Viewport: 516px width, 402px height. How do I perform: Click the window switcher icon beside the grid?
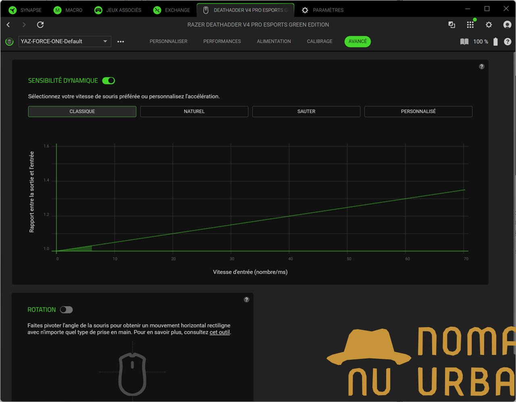(x=451, y=25)
